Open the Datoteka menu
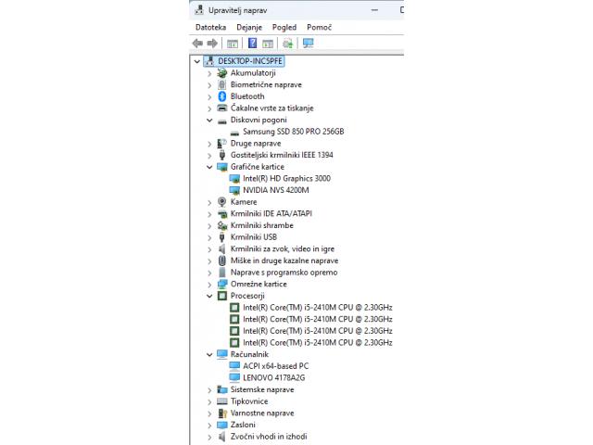 (x=210, y=28)
